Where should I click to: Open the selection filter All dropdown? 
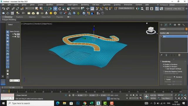pos(30,8)
